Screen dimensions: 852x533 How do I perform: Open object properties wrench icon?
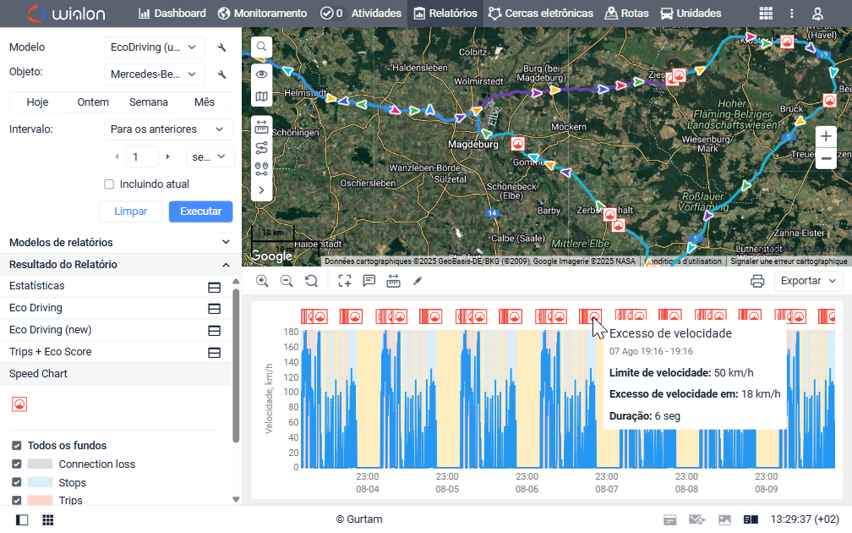point(221,74)
